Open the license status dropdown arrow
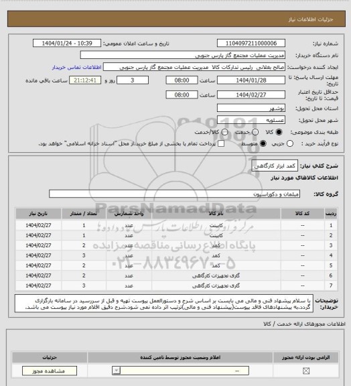This screenshot has width=351, height=386. tap(117, 371)
